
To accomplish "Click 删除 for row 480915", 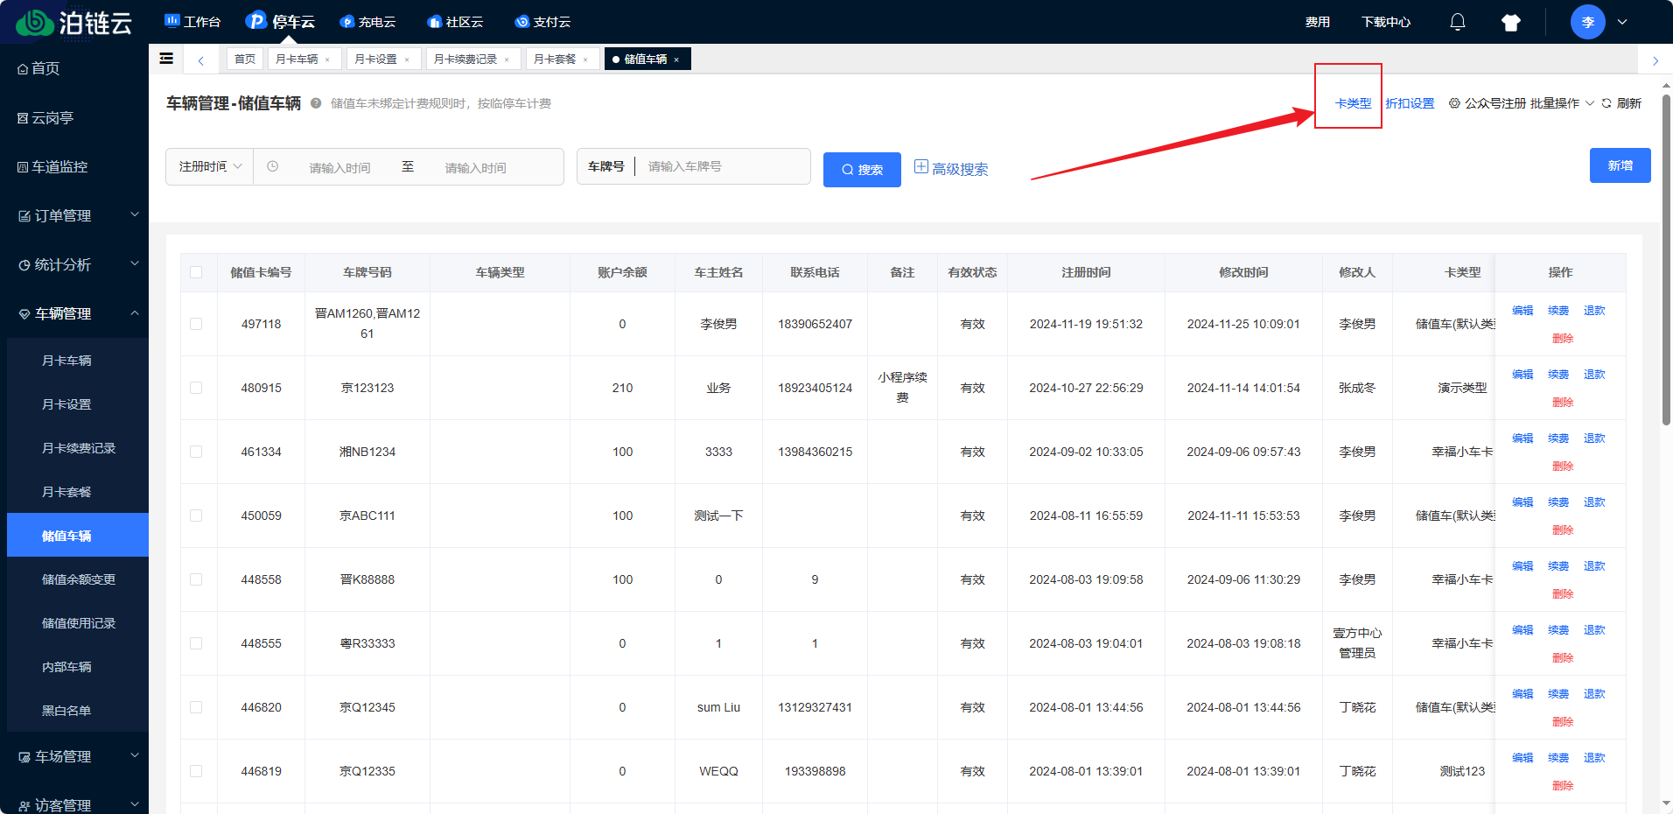I will (x=1563, y=403).
